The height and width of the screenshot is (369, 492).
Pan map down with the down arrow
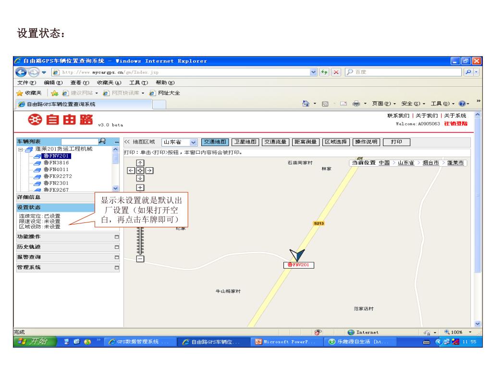coord(140,178)
